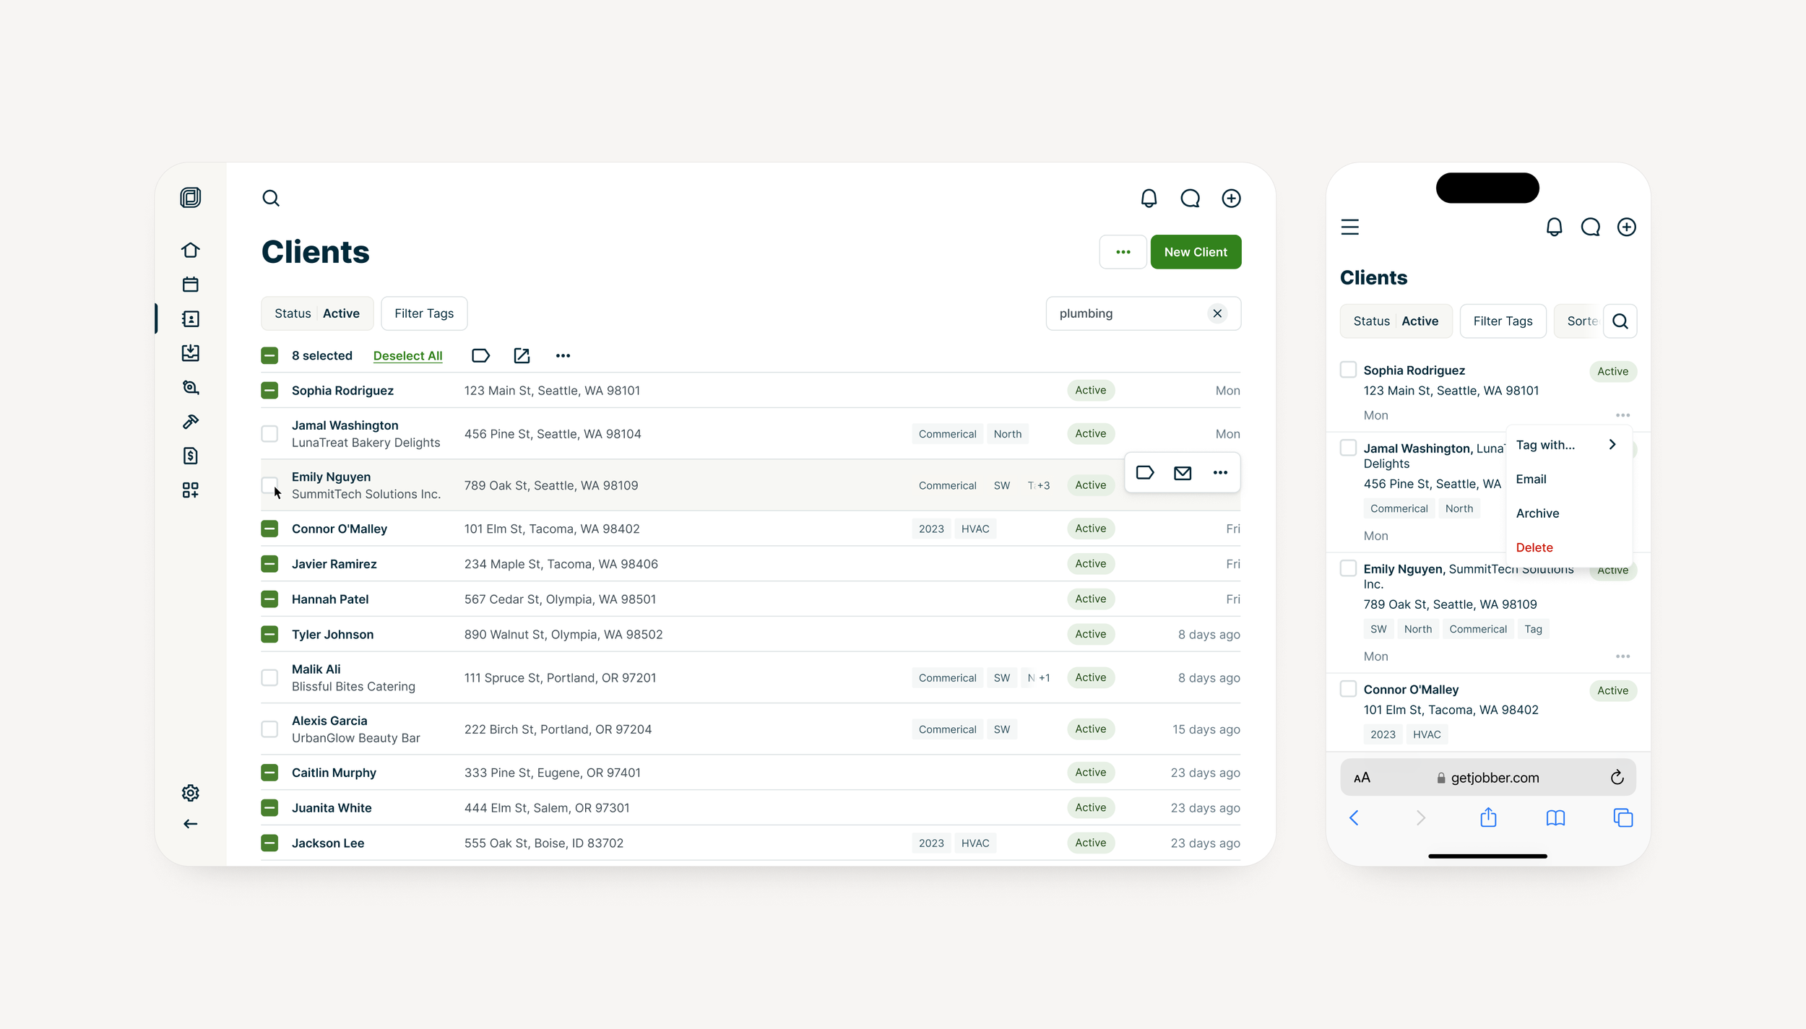Check Malik Ali's checkbox
Viewport: 1806px width, 1029px height.
tap(269, 677)
